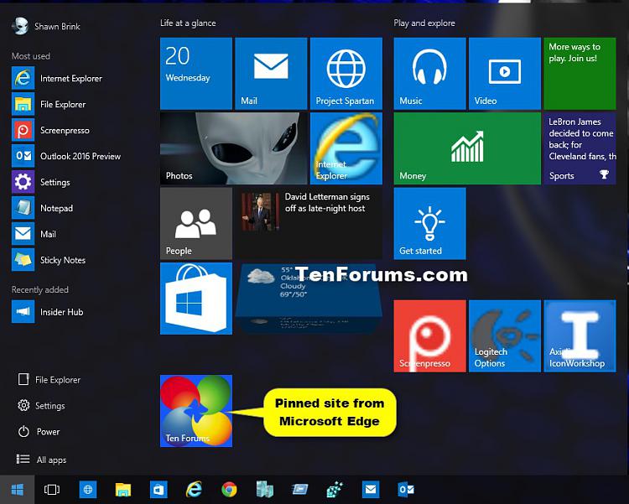Open the People tile
The image size is (629, 504).
[196, 223]
